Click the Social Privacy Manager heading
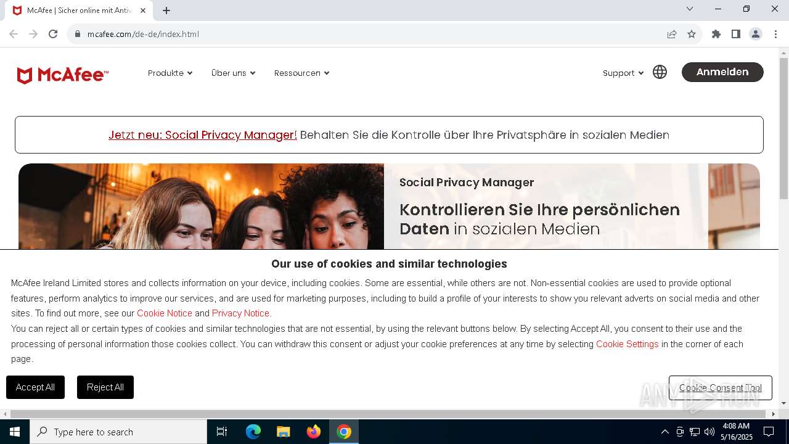This screenshot has height=444, width=789. click(x=467, y=183)
